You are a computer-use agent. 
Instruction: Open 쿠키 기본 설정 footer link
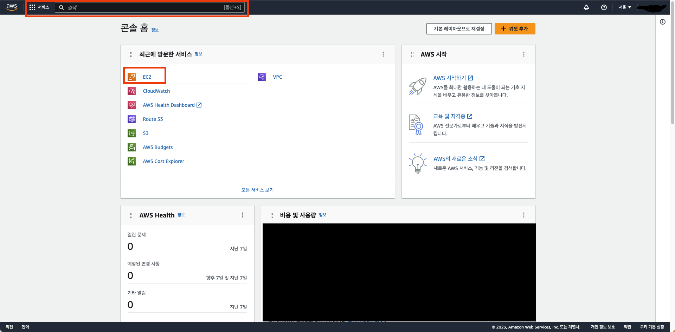652,327
